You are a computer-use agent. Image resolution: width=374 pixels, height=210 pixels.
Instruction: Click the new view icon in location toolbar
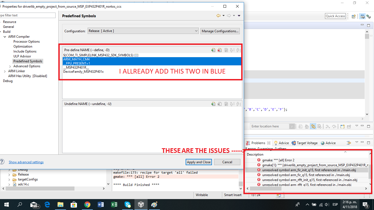(343, 126)
